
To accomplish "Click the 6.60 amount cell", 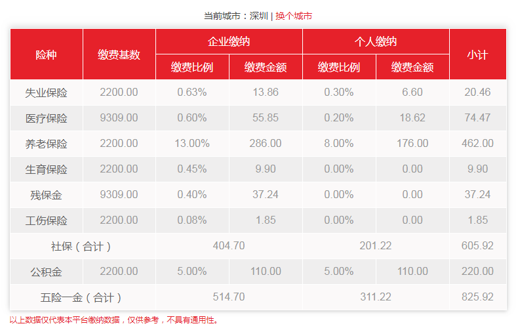I will (x=412, y=93).
